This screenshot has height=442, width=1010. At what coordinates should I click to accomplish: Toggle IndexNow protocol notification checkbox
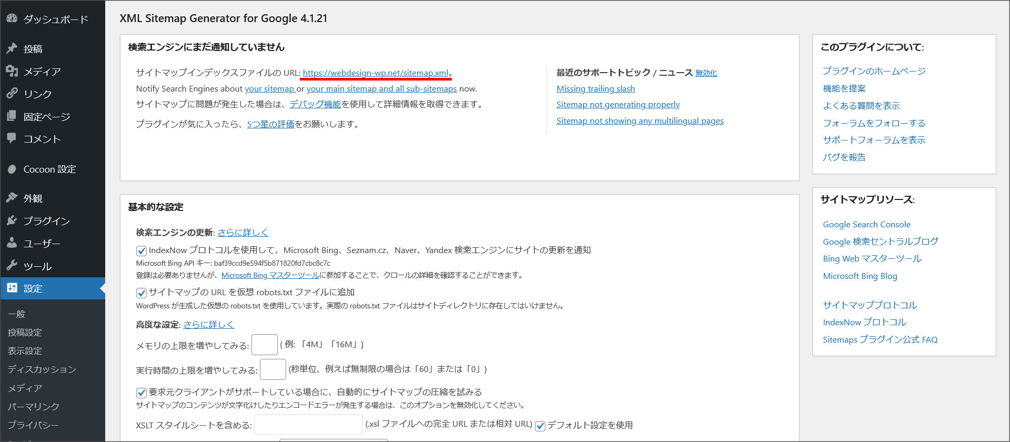point(141,250)
